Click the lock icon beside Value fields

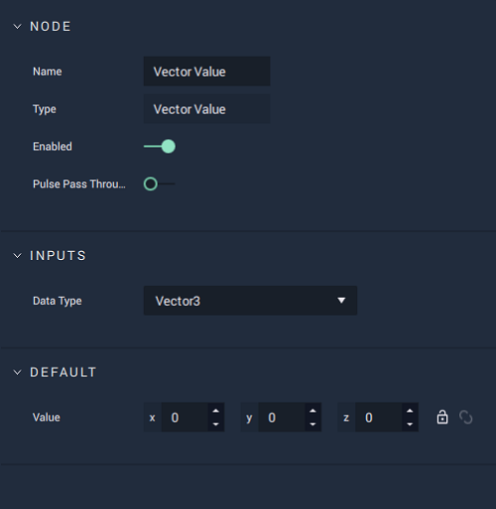(442, 417)
